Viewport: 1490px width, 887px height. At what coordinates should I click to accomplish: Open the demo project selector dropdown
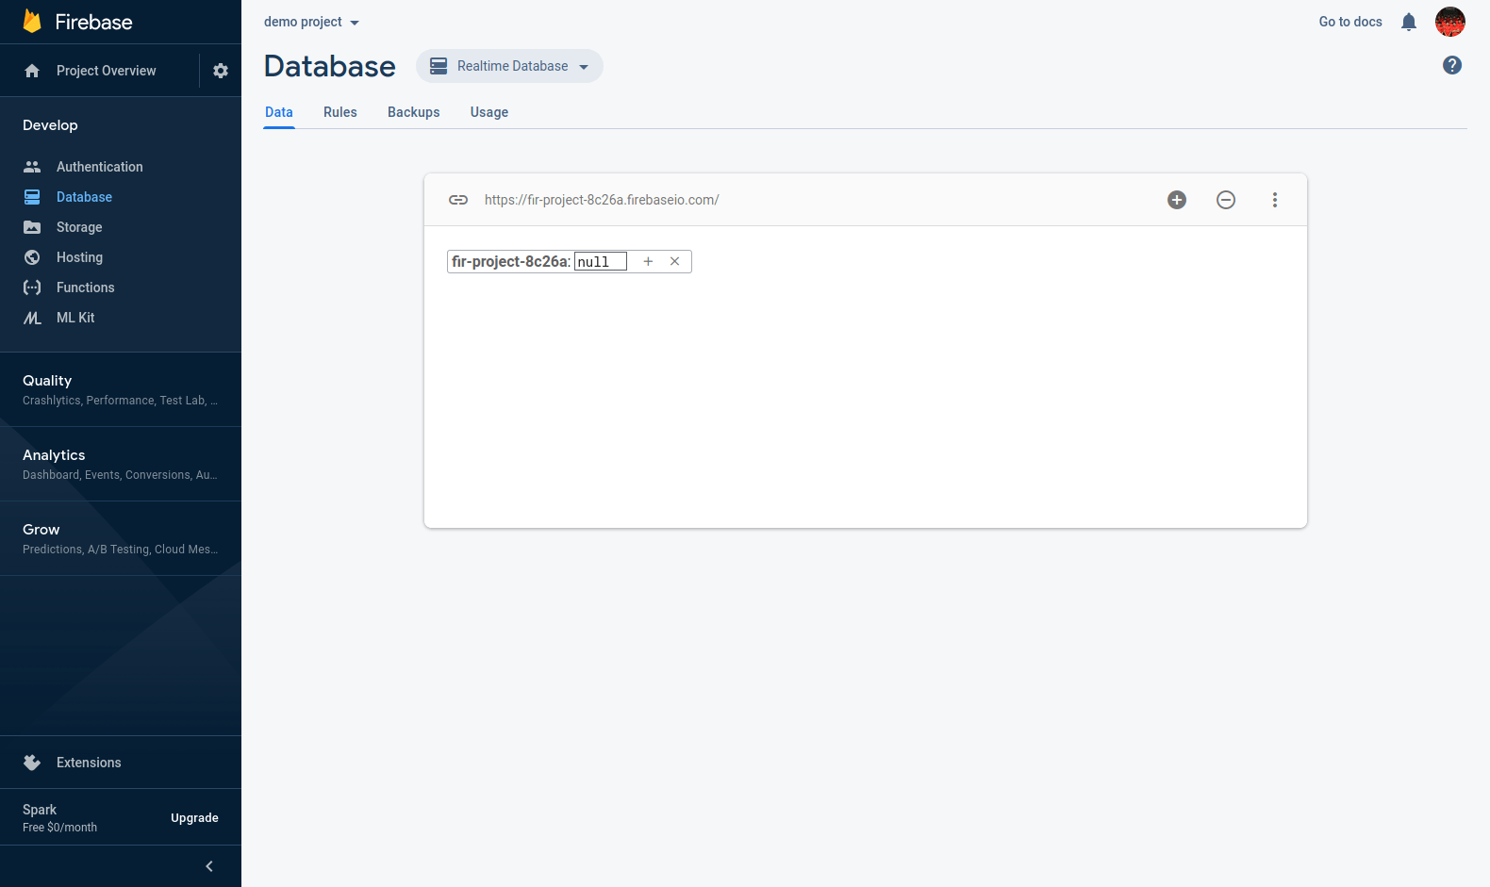point(311,22)
